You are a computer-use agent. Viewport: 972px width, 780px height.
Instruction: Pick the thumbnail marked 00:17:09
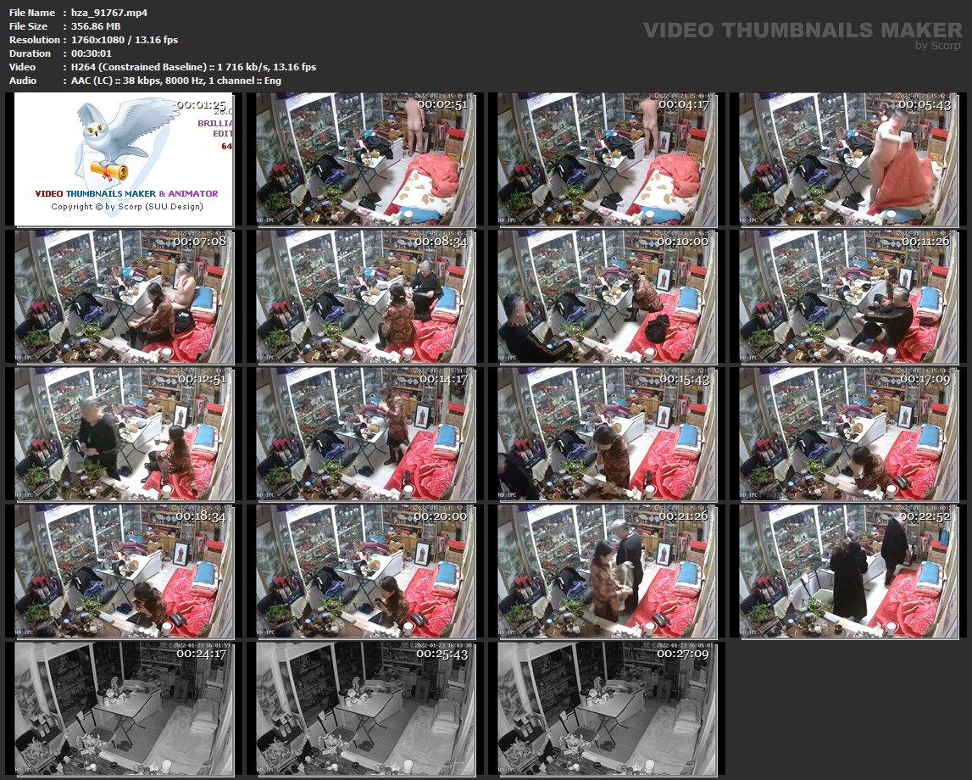pyautogui.click(x=848, y=434)
